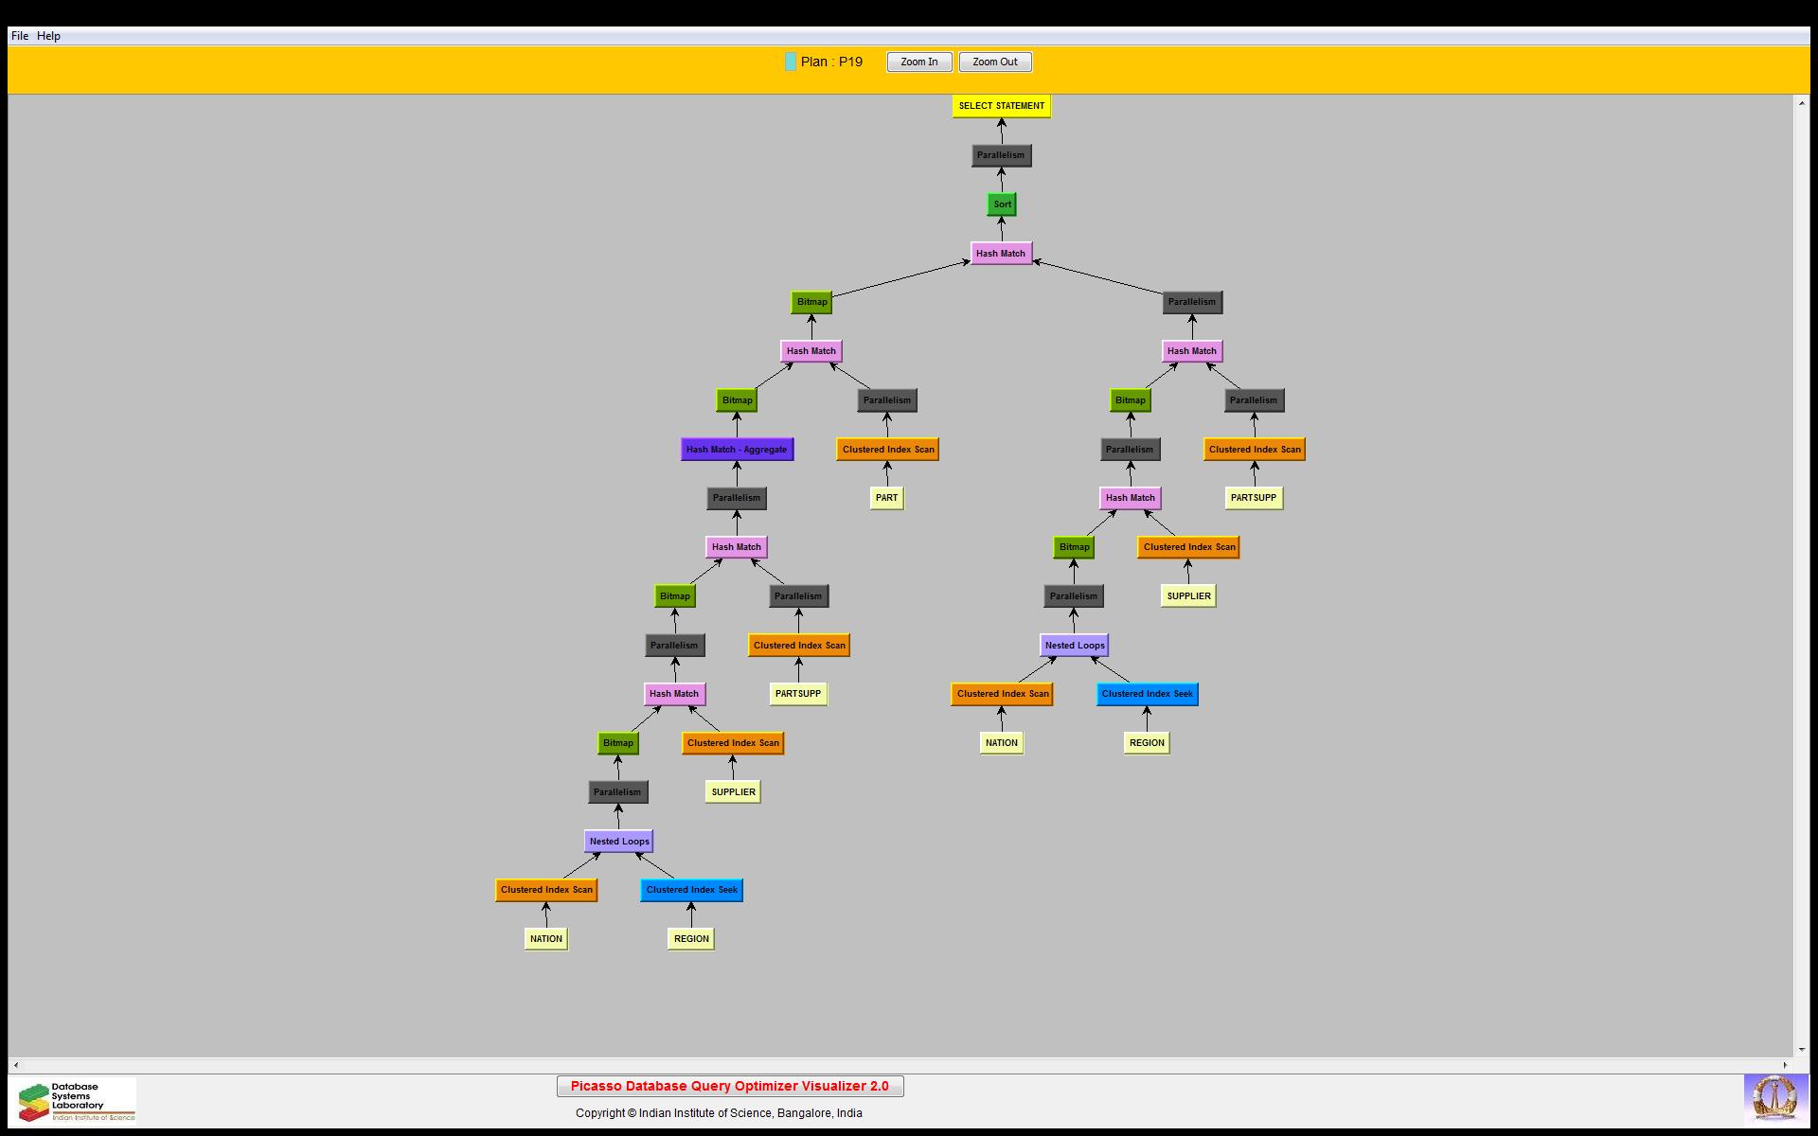1818x1136 pixels.
Task: Select the leftmost NATION table node
Action: tap(545, 939)
